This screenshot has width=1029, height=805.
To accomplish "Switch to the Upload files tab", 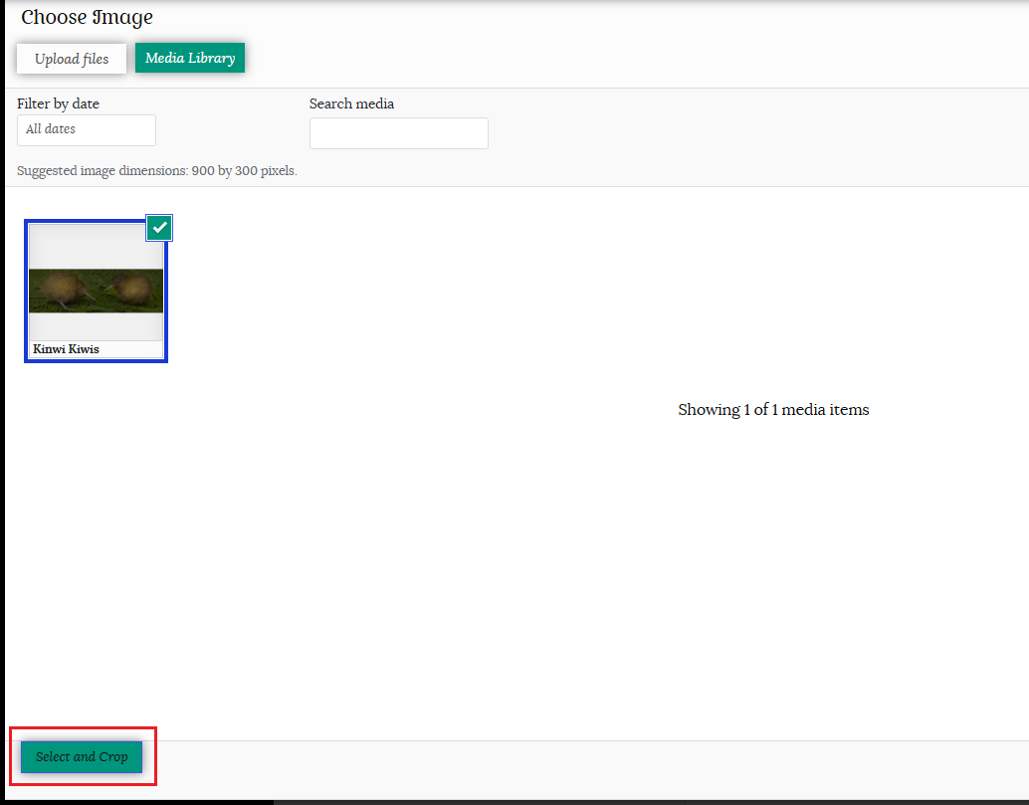I will point(72,59).
